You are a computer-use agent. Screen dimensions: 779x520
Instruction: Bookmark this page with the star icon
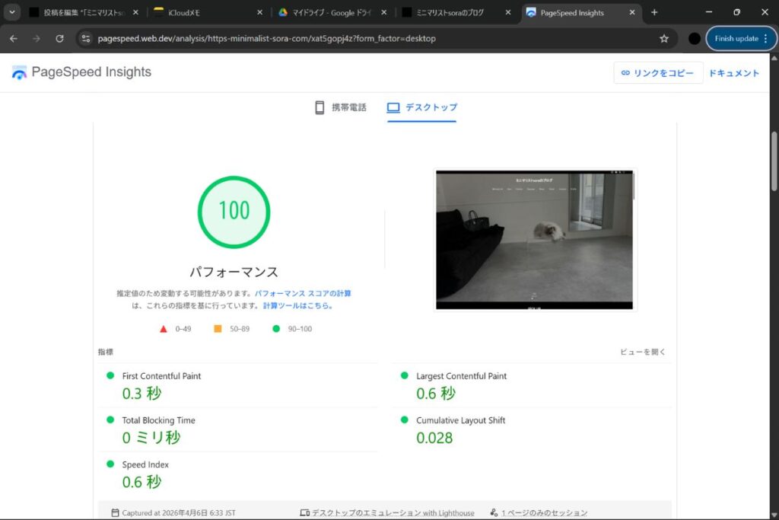pyautogui.click(x=663, y=38)
